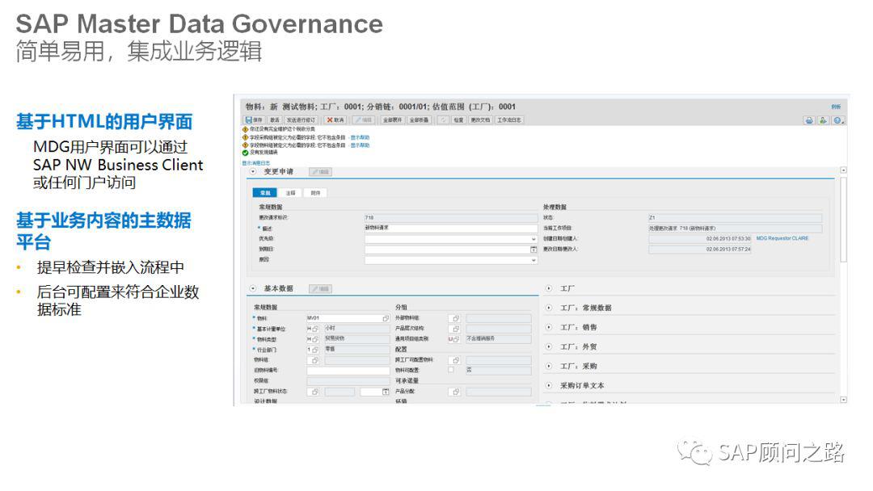Open value help for 产品层次结构
This screenshot has width=873, height=491.
[x=455, y=329]
